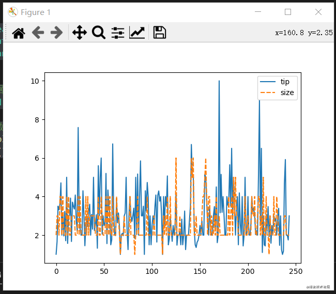This screenshot has width=336, height=294.
Task: Click the blue line sample in the legend
Action: coord(268,82)
